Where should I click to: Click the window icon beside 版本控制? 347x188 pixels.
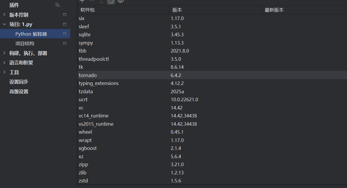[65, 14]
